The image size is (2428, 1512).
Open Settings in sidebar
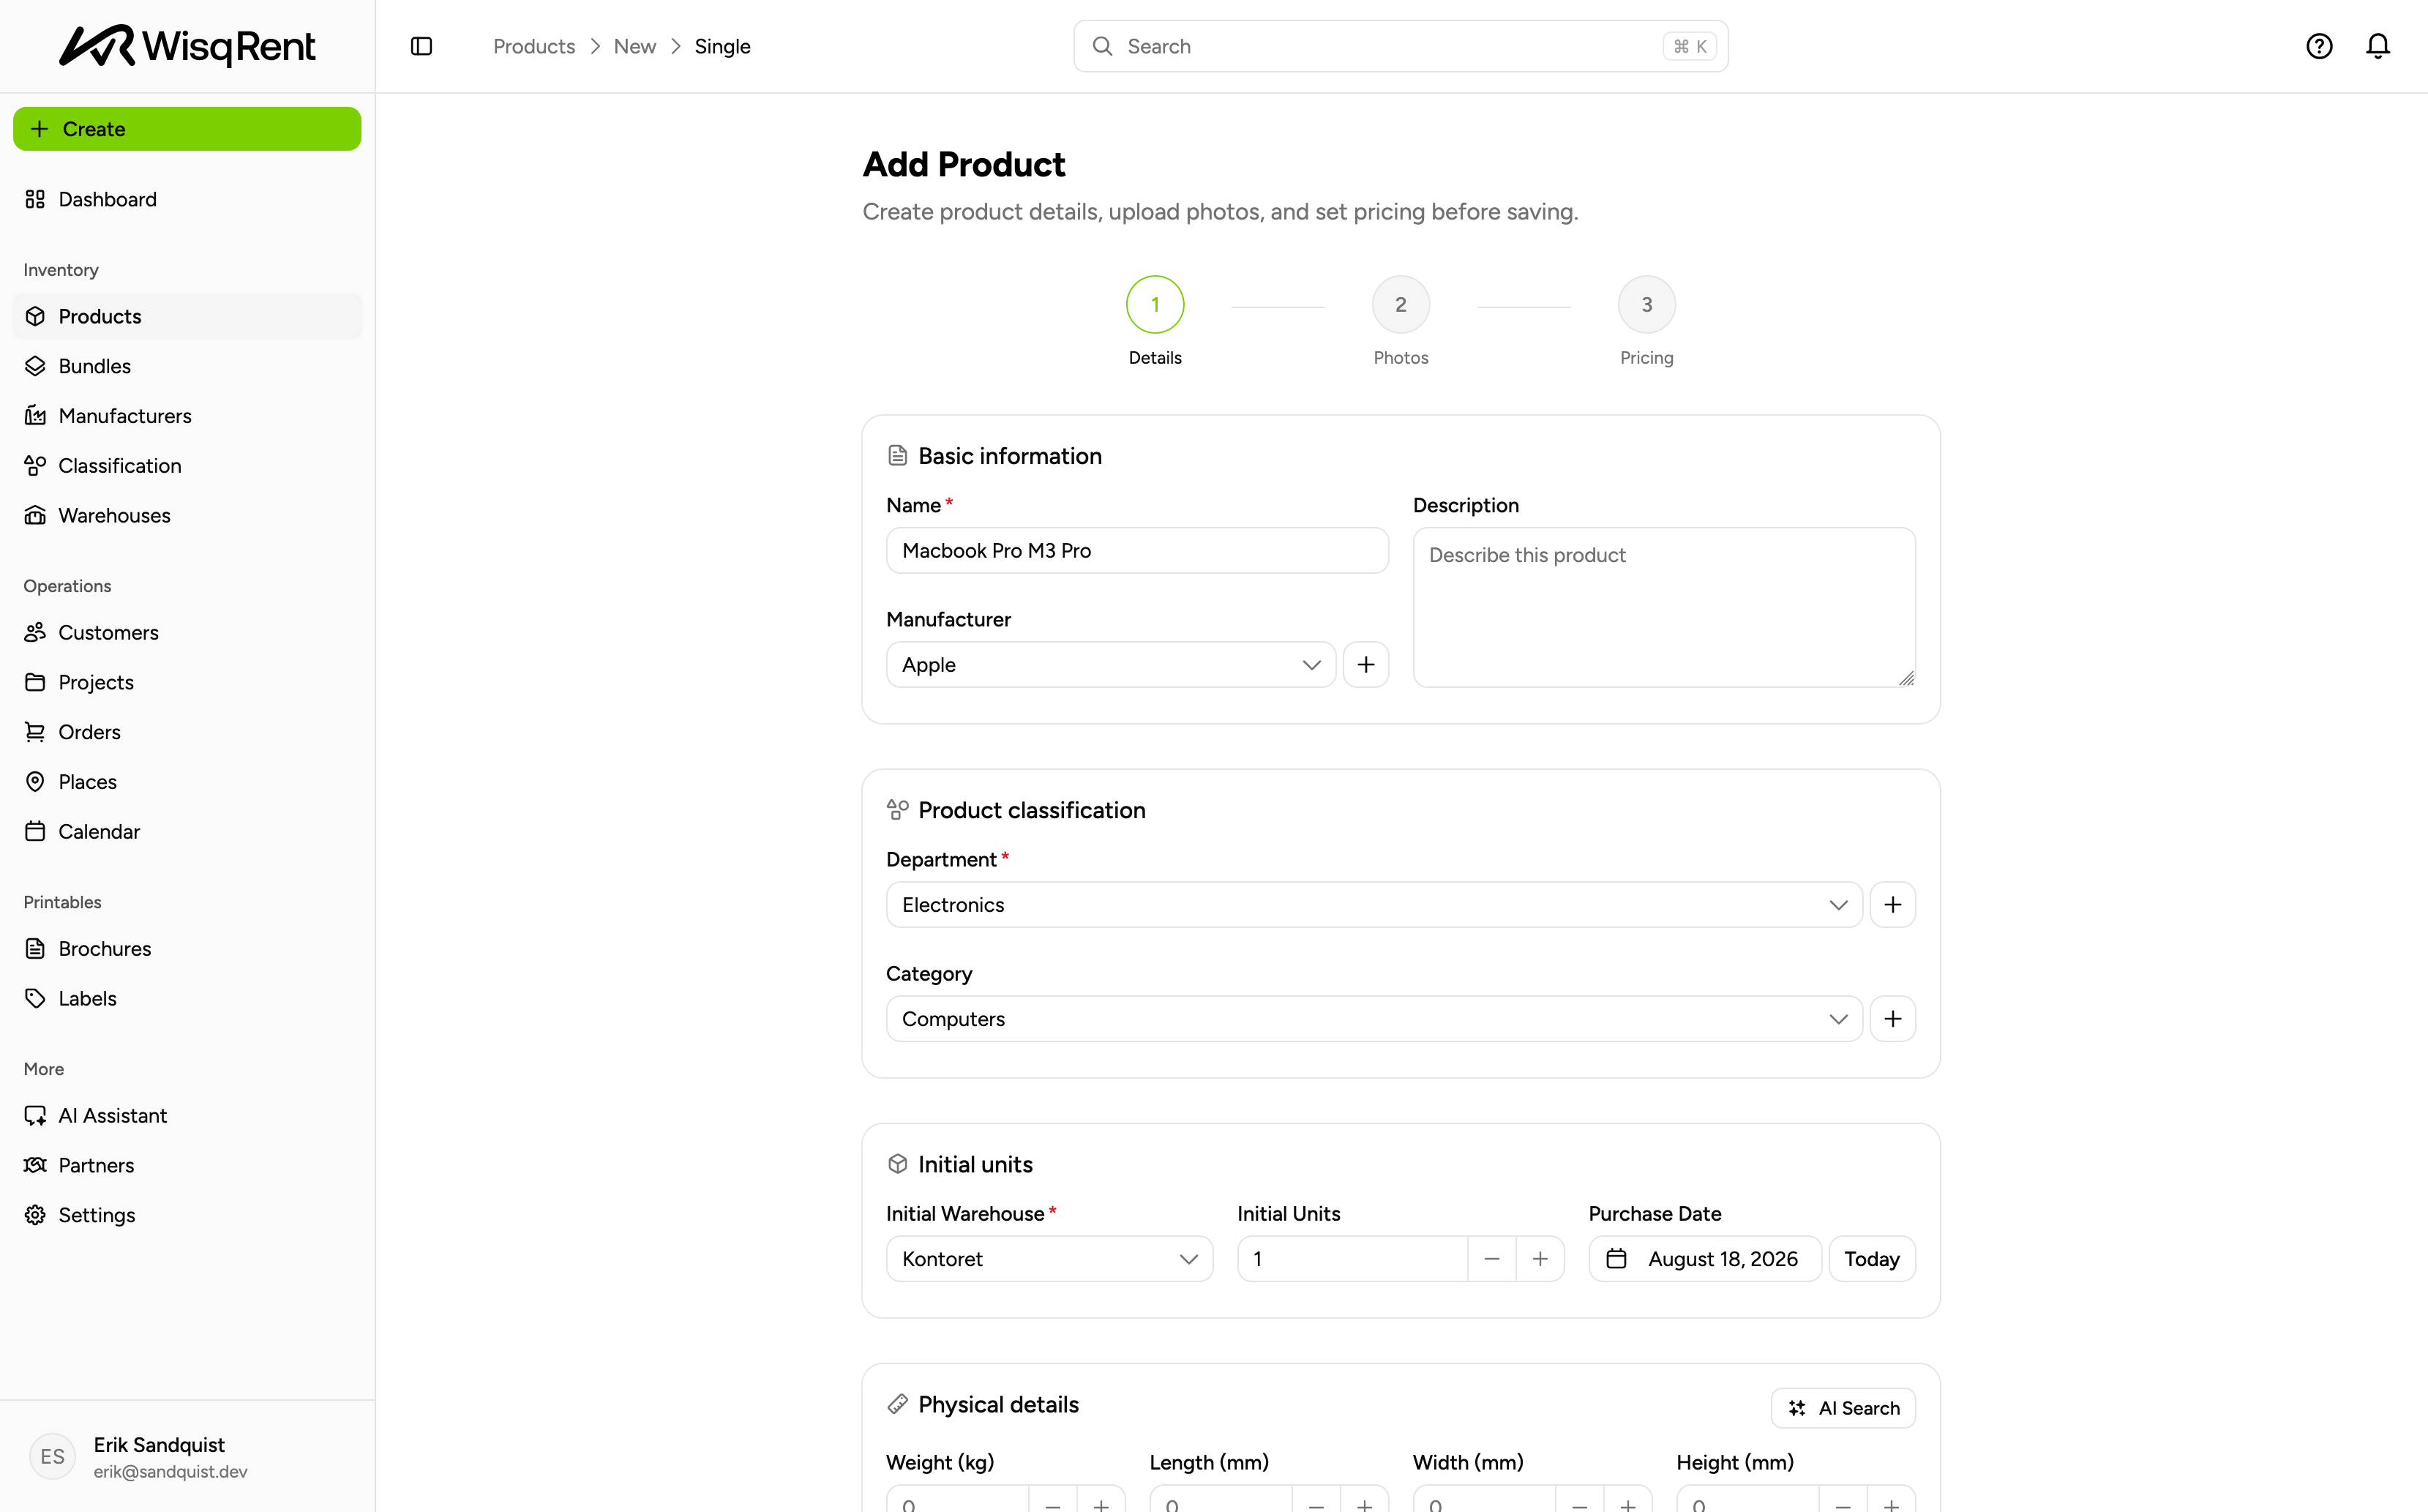187,1215
